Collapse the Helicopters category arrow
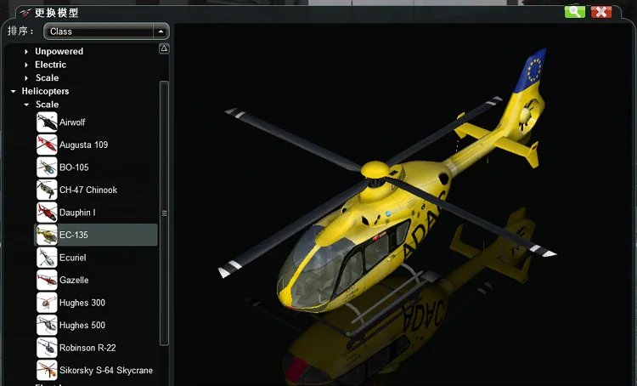Screen dimensions: 637x386 coord(14,92)
